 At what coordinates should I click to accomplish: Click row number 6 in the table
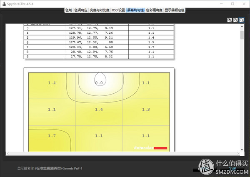(27, 42)
